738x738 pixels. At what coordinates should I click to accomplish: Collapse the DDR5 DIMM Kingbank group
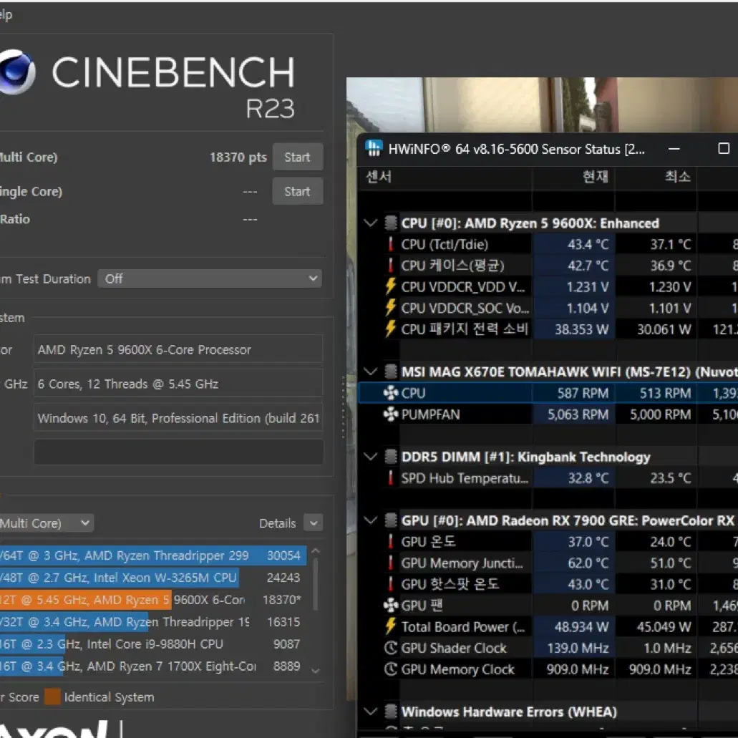point(371,457)
